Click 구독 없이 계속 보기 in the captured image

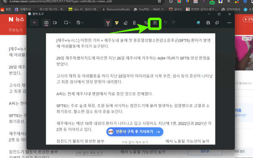click(135, 142)
